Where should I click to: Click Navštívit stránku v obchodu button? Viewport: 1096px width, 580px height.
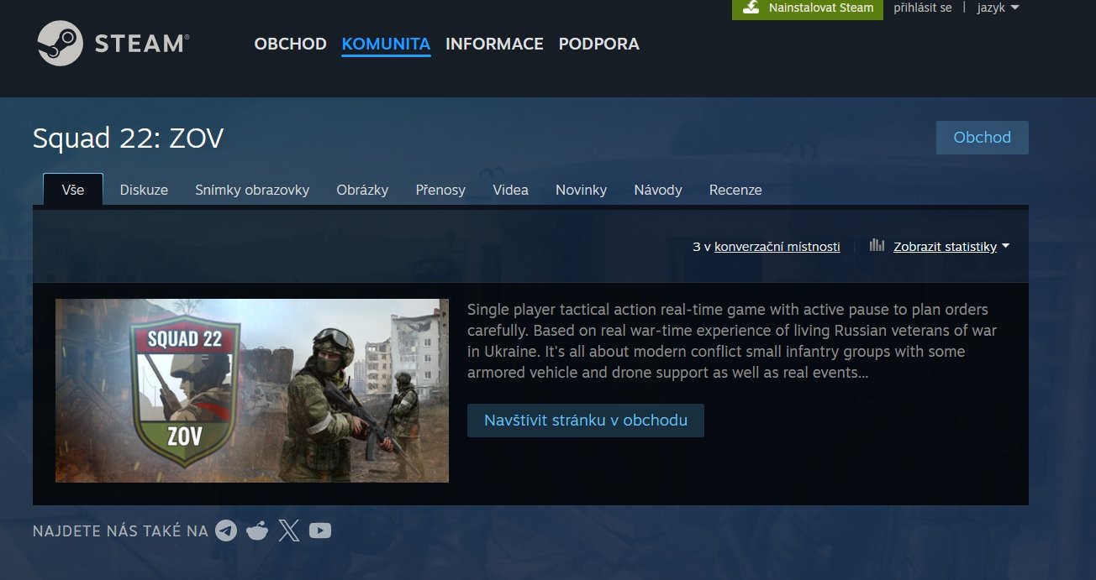(x=586, y=421)
